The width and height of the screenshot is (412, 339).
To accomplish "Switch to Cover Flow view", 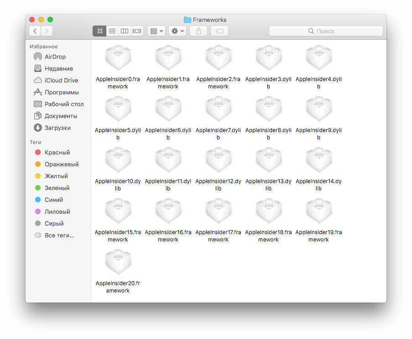I will click(x=137, y=31).
